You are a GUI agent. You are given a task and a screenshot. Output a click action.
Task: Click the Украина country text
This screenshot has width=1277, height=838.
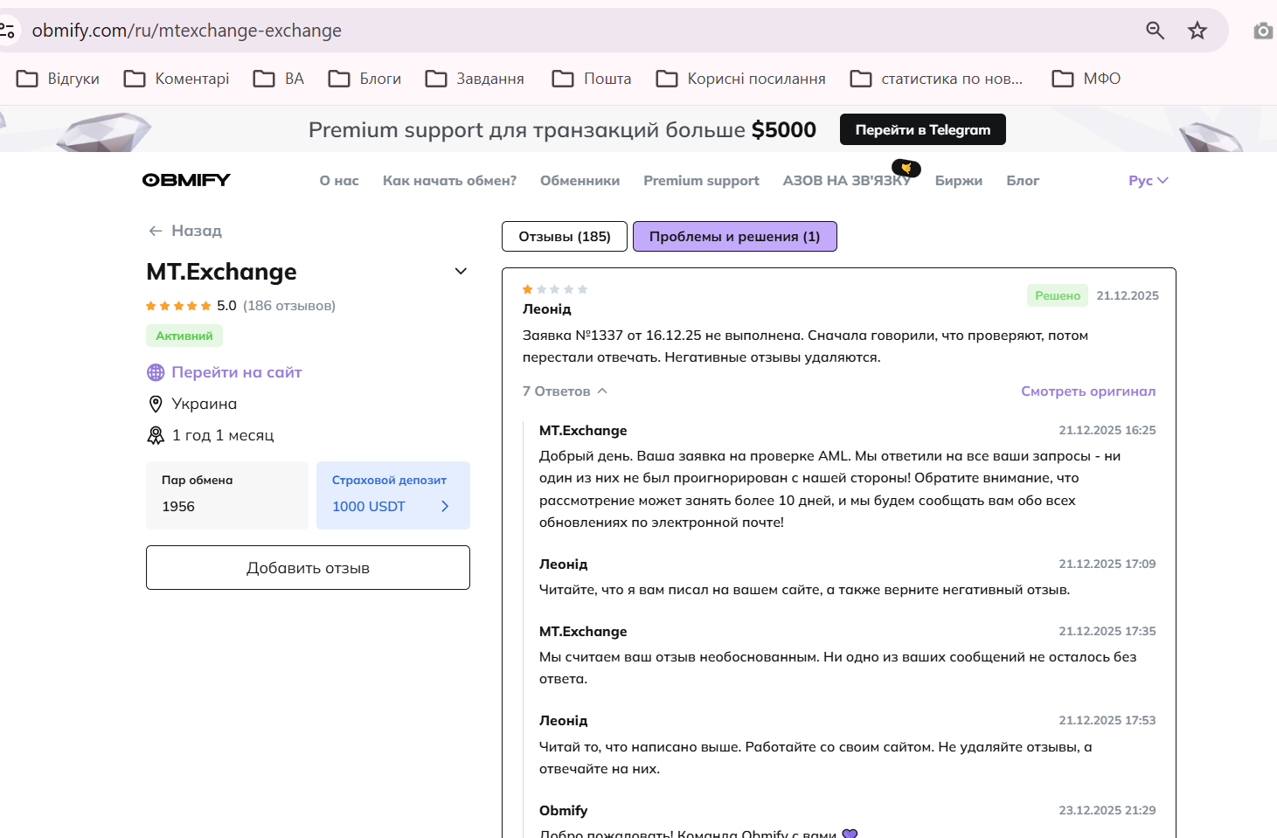tap(205, 404)
